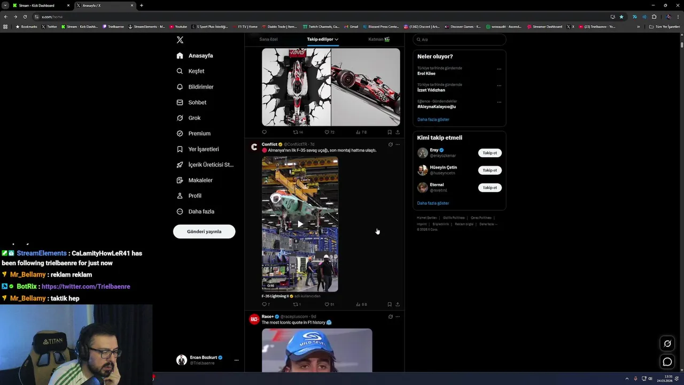Open Streamer Dashboard bookmark
Viewport: 684px width, 385px height.
(x=545, y=27)
